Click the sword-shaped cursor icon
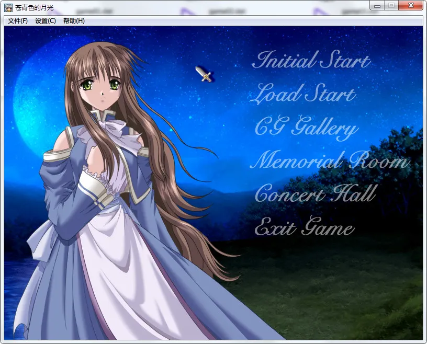The width and height of the screenshot is (427, 344). tap(204, 74)
